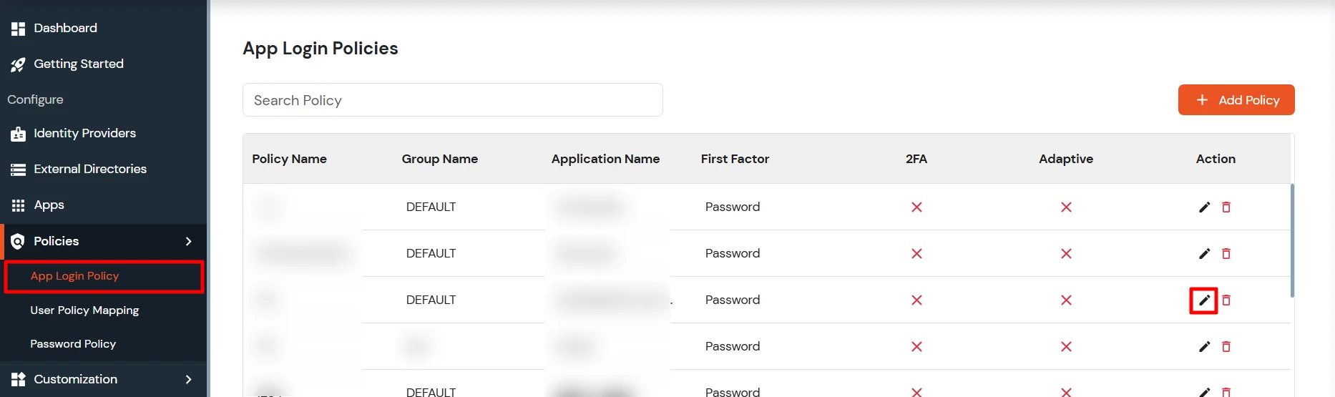The image size is (1335, 397).
Task: Click DEFAULT group in third row
Action: point(431,300)
